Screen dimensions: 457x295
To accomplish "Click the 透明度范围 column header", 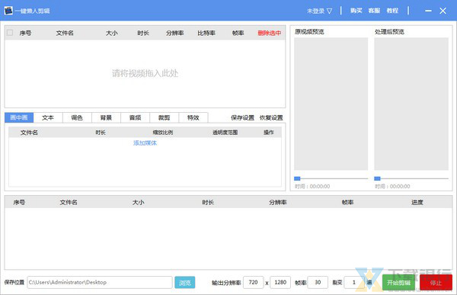I will coord(225,133).
